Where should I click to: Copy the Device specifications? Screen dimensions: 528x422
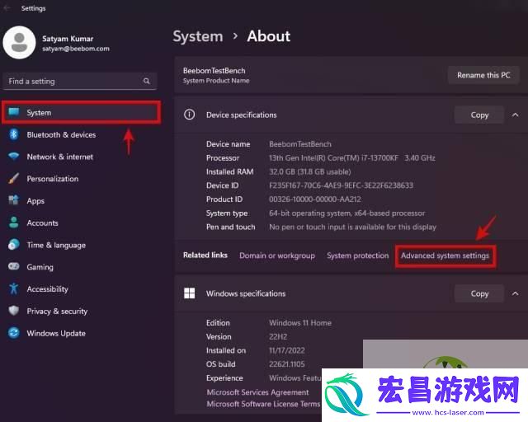click(479, 115)
